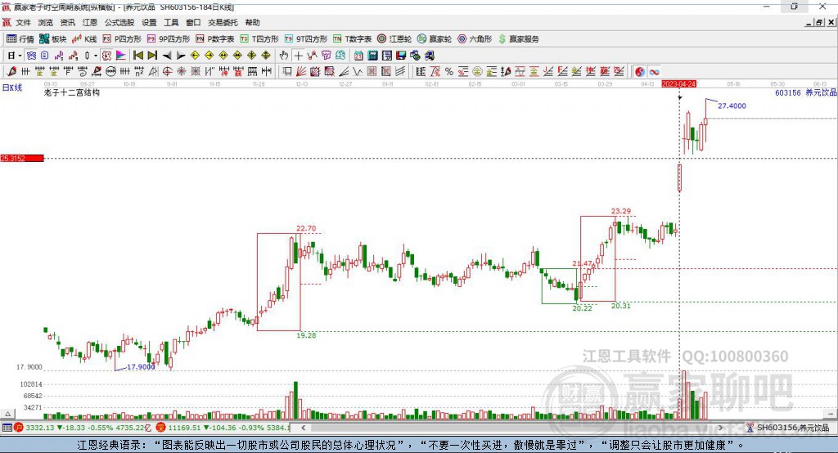Image resolution: width=838 pixels, height=453 pixels.
Task: Click the 603156 养元饮品 stock title
Action: point(805,92)
